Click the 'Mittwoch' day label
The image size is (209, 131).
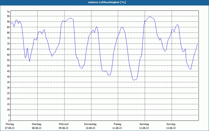tap(64, 124)
